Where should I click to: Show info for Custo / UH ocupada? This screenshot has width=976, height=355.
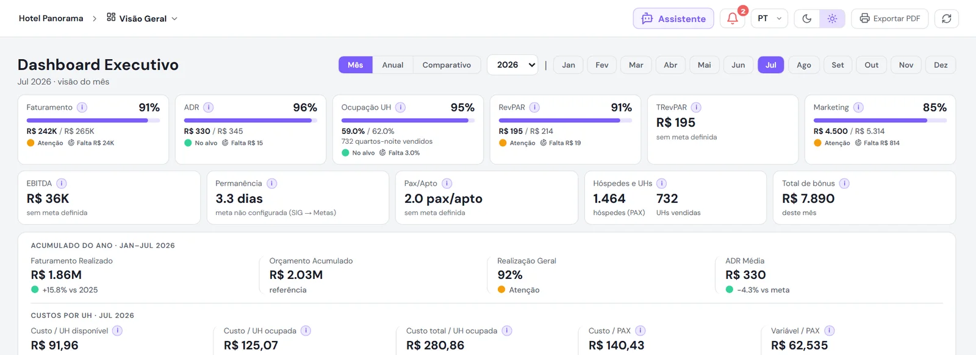pos(306,331)
